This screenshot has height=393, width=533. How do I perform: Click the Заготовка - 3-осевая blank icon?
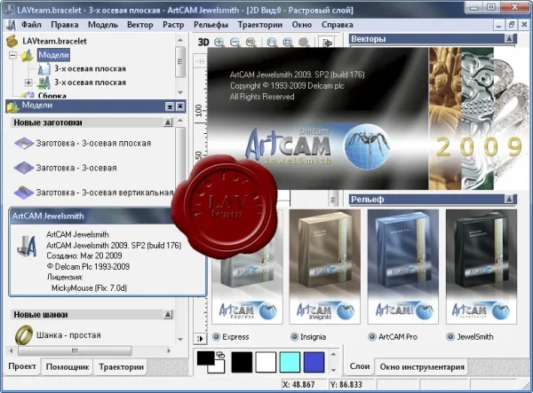click(23, 168)
